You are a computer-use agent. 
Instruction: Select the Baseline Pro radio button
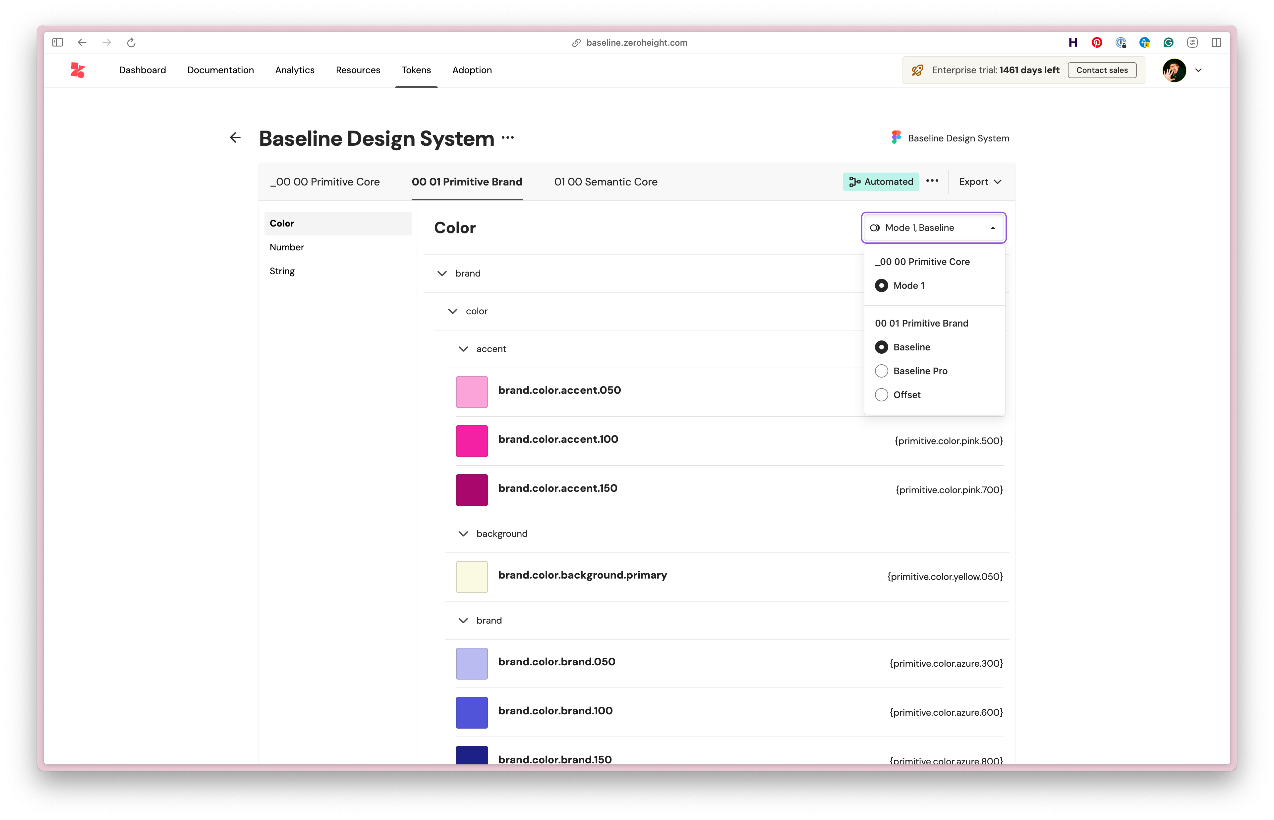coord(881,371)
